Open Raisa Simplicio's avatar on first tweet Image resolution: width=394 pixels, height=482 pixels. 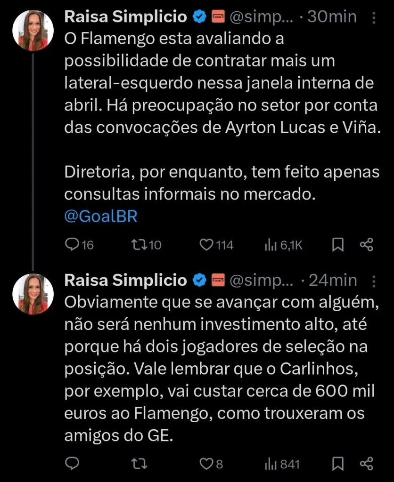[33, 30]
